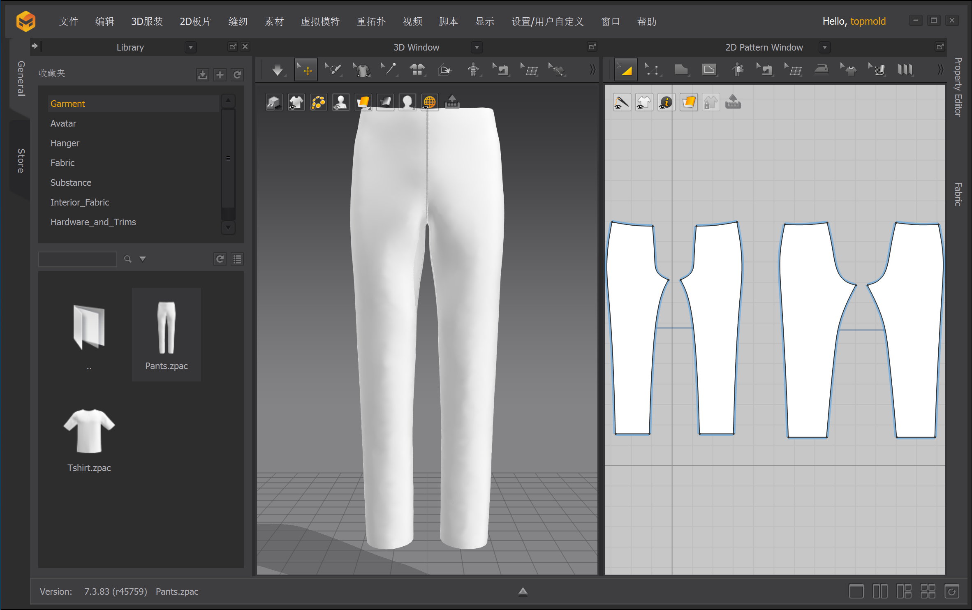Open the search filter dropdown triangle in Library
The width and height of the screenshot is (972, 610).
point(143,259)
